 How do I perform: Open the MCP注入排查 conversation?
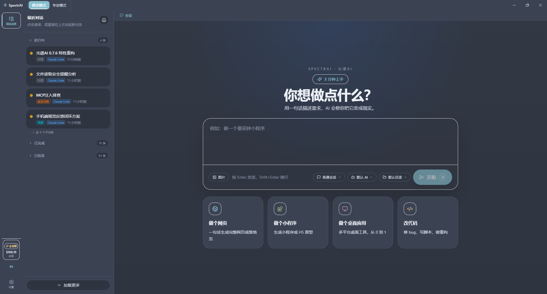coord(68,98)
